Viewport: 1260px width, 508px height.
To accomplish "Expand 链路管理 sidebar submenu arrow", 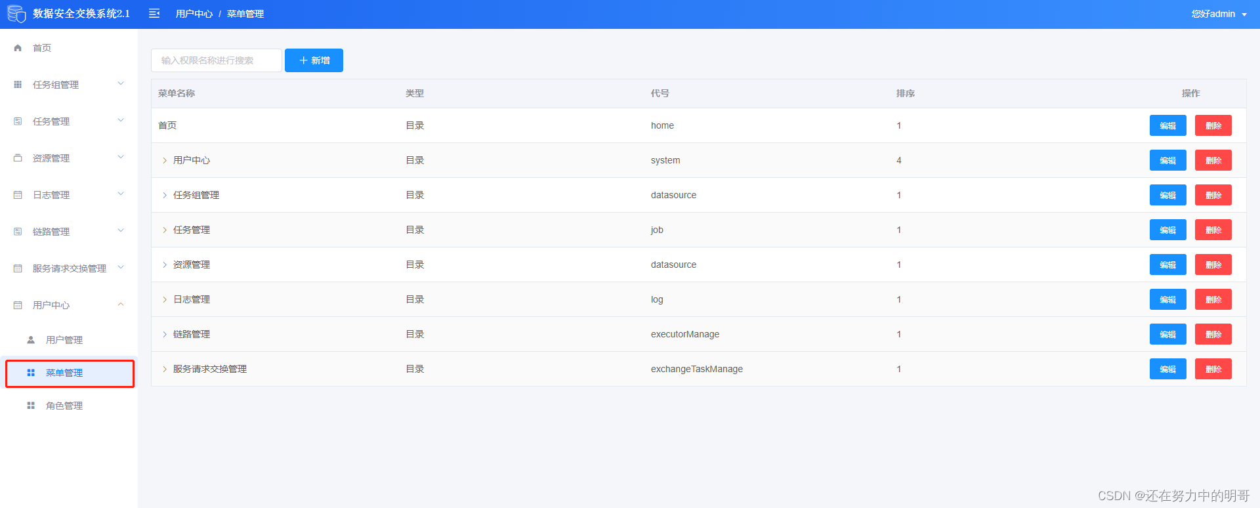I will (121, 231).
